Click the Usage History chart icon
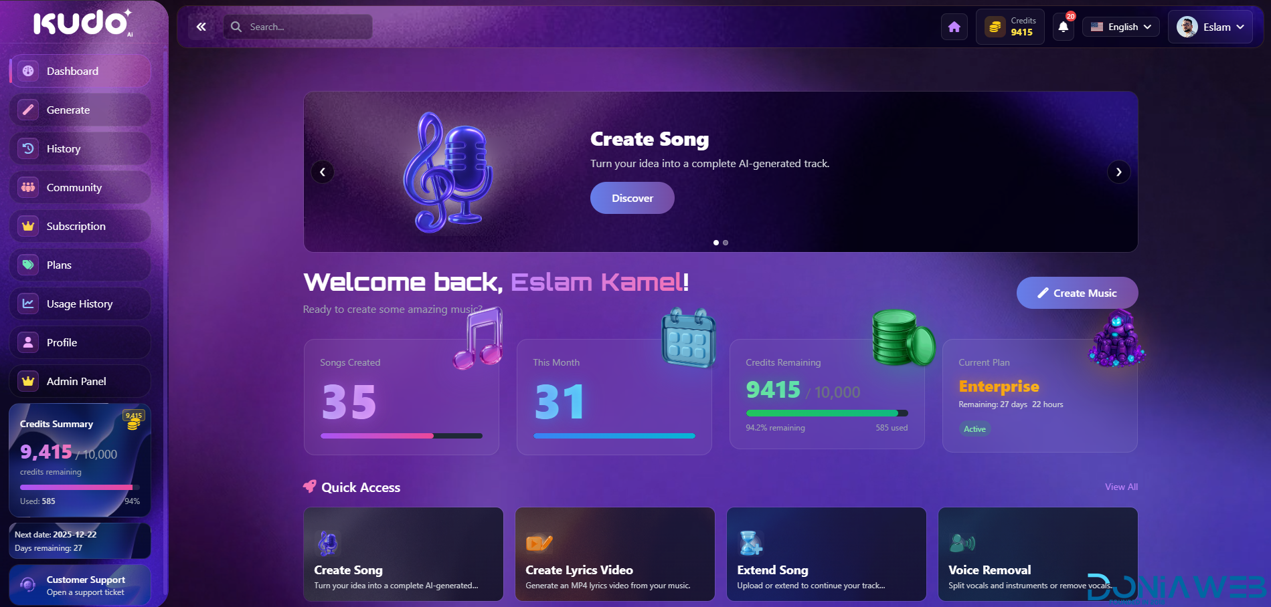The height and width of the screenshot is (607, 1271). pyautogui.click(x=28, y=303)
